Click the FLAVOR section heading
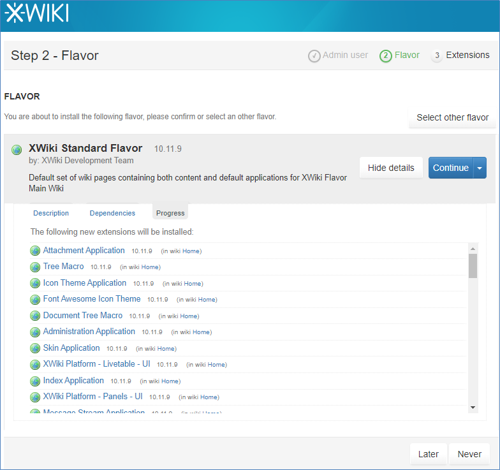Viewport: 500px width, 470px height. (x=22, y=96)
